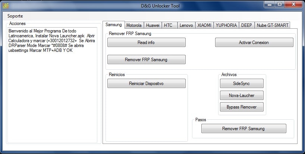
Task: Switch to the Motorola tab
Action: tap(134, 25)
